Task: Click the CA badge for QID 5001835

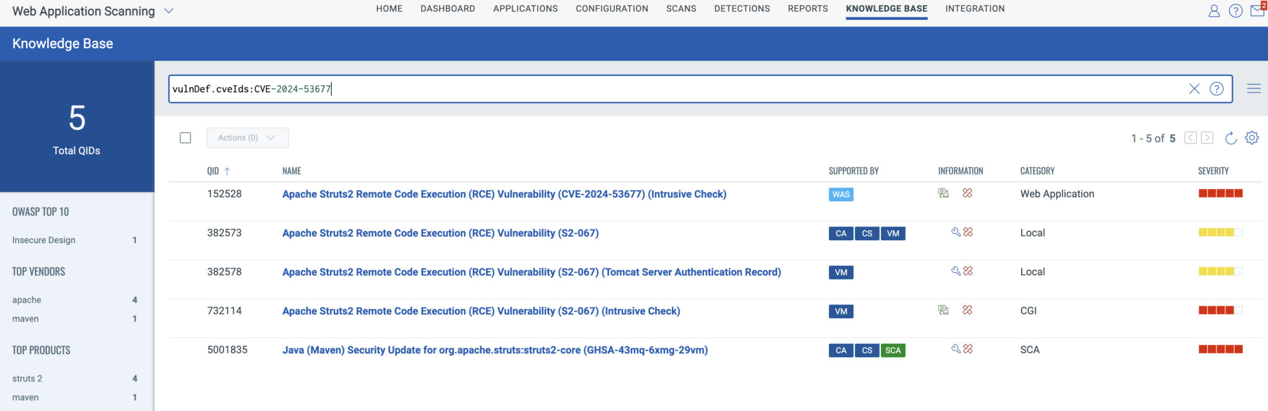Action: 841,350
